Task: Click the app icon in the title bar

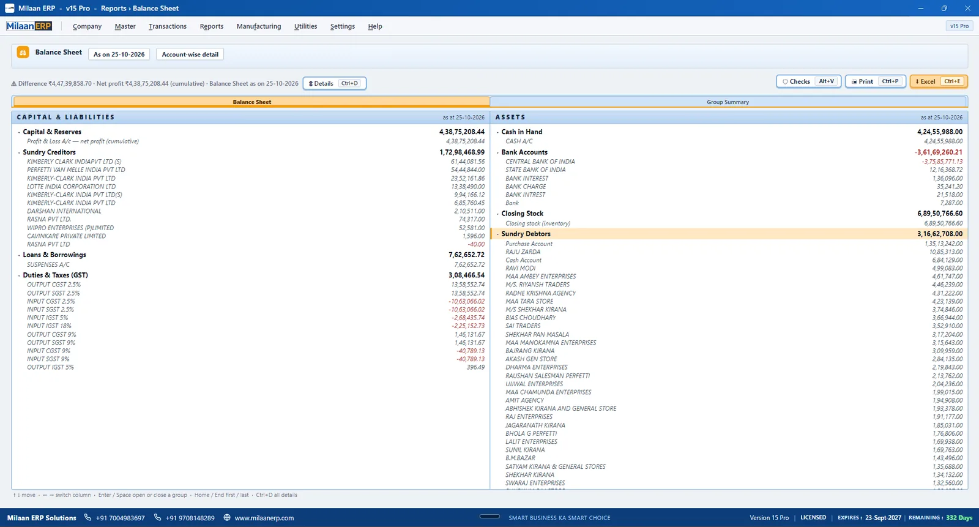Action: click(9, 8)
